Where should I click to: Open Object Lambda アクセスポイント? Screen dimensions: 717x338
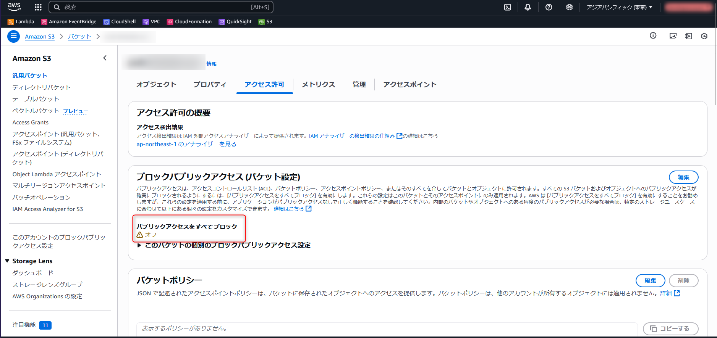pos(57,174)
